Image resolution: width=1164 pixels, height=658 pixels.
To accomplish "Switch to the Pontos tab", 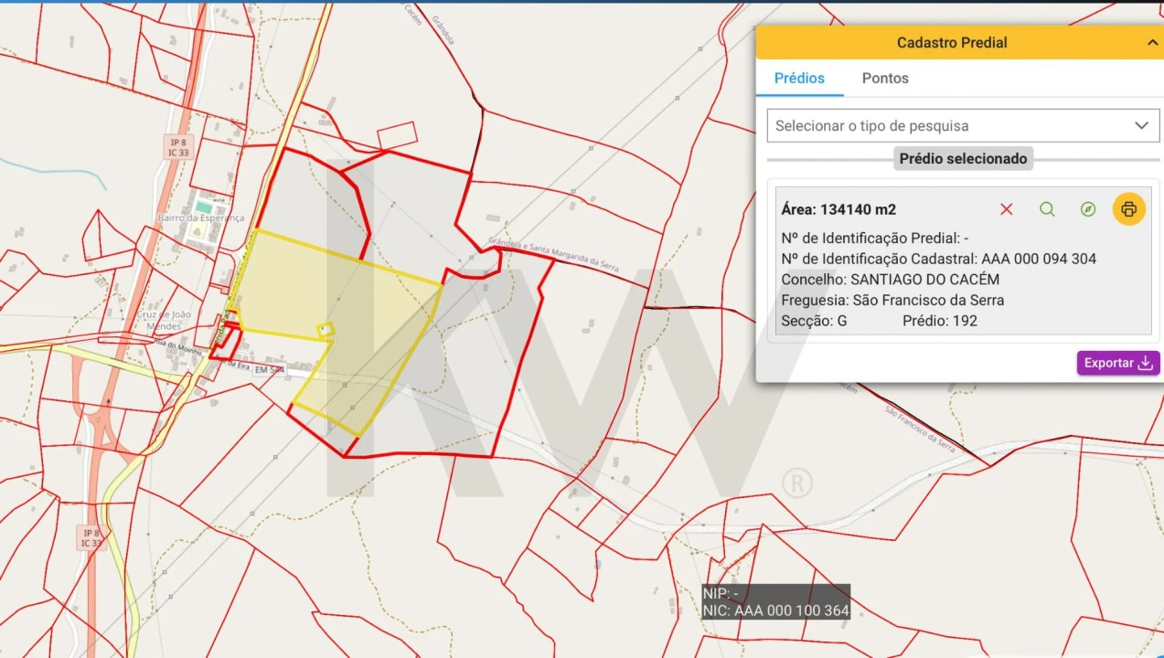I will [x=884, y=79].
